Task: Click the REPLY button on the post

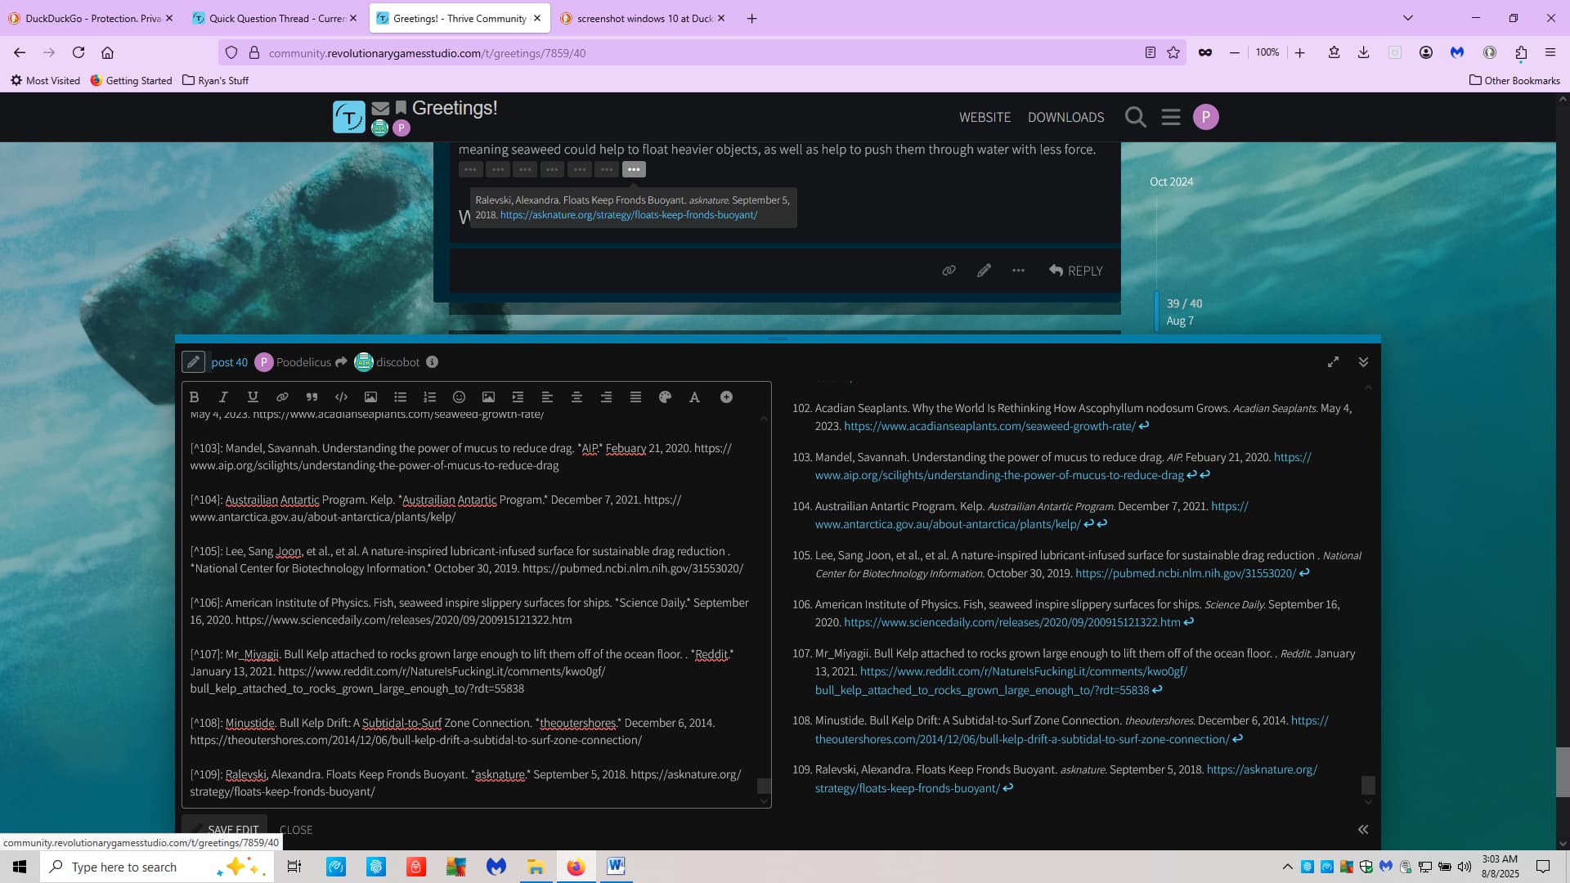Action: coord(1076,271)
